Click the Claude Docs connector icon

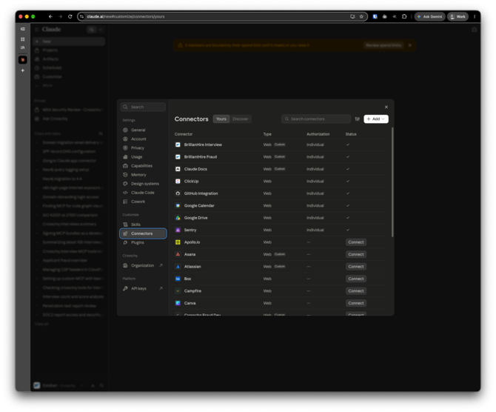tap(178, 169)
